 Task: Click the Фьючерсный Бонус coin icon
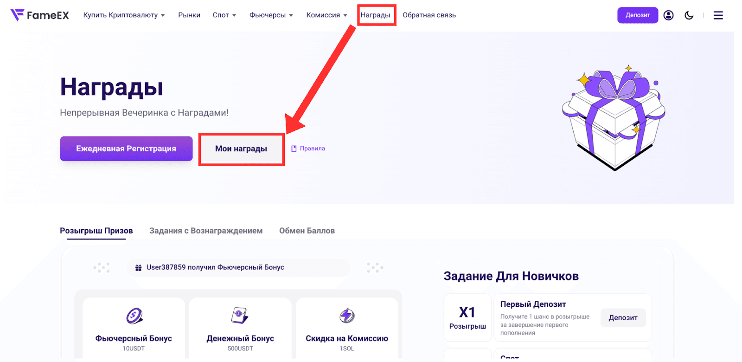134,316
